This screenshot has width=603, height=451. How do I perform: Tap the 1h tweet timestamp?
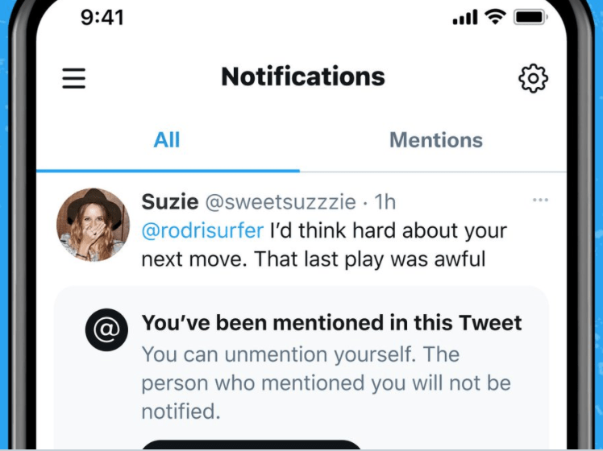click(x=385, y=201)
